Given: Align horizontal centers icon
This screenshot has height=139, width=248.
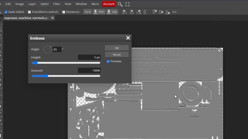Looking at the screenshot, I should click(132, 12).
